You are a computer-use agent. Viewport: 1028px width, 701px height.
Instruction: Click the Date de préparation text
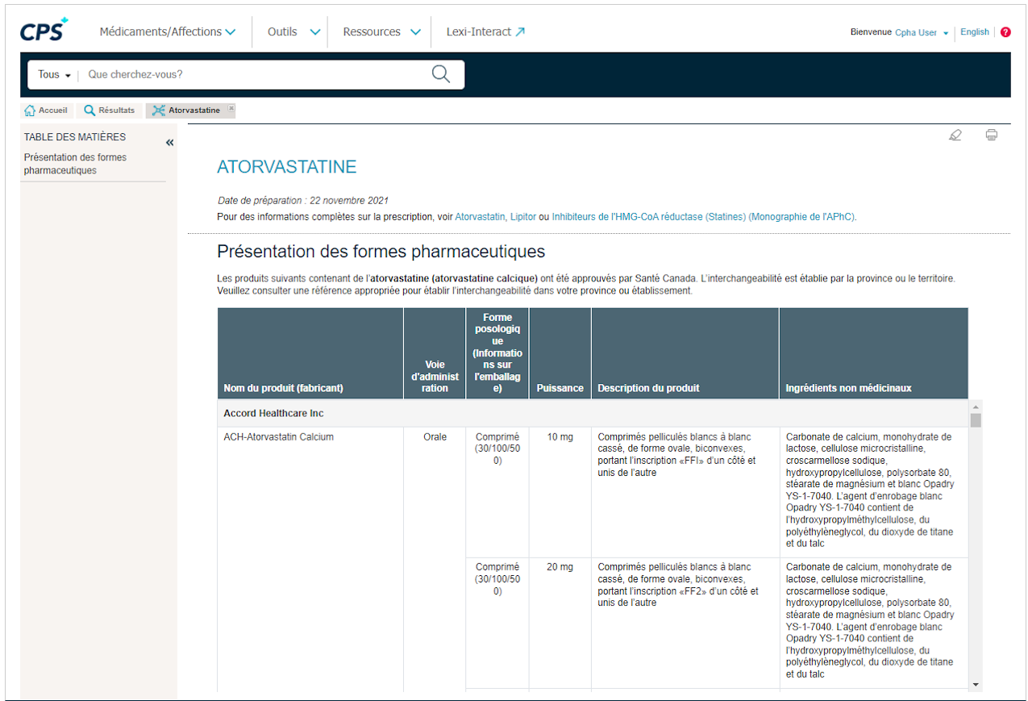303,200
